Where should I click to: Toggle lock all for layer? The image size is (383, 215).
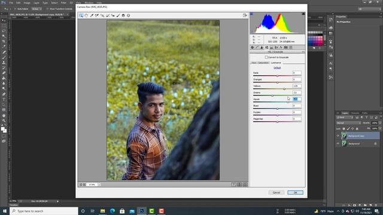[357, 128]
